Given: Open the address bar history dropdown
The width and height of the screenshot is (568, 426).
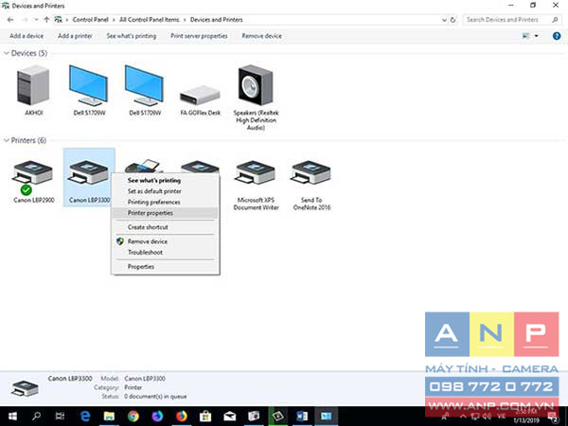Looking at the screenshot, I should 444,20.
